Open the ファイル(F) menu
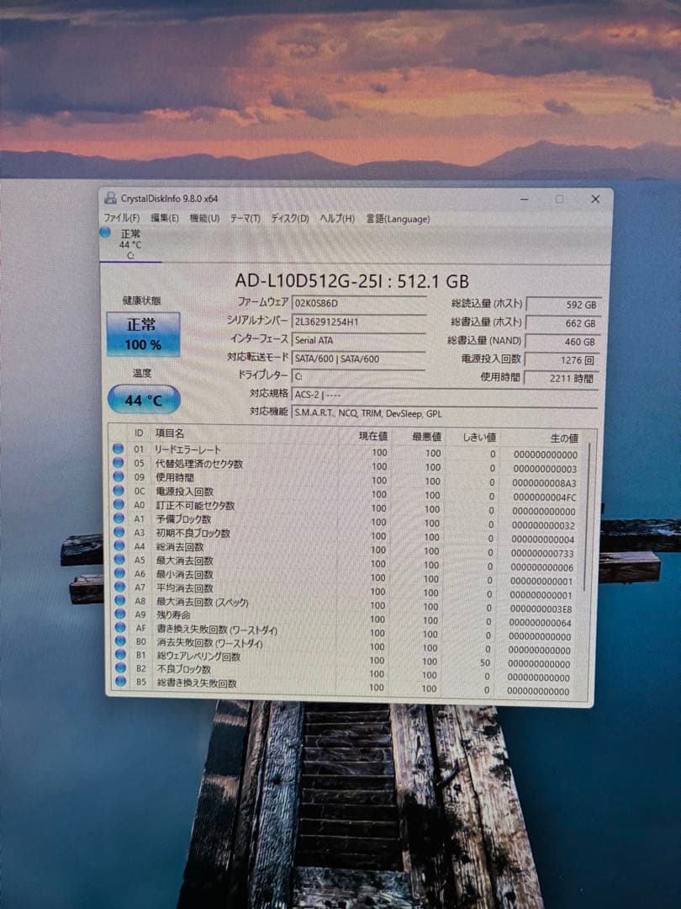681x909 pixels. point(122,218)
